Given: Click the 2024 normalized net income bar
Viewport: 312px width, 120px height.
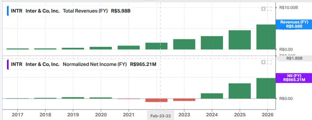Looking at the screenshot, I should coord(212,96).
